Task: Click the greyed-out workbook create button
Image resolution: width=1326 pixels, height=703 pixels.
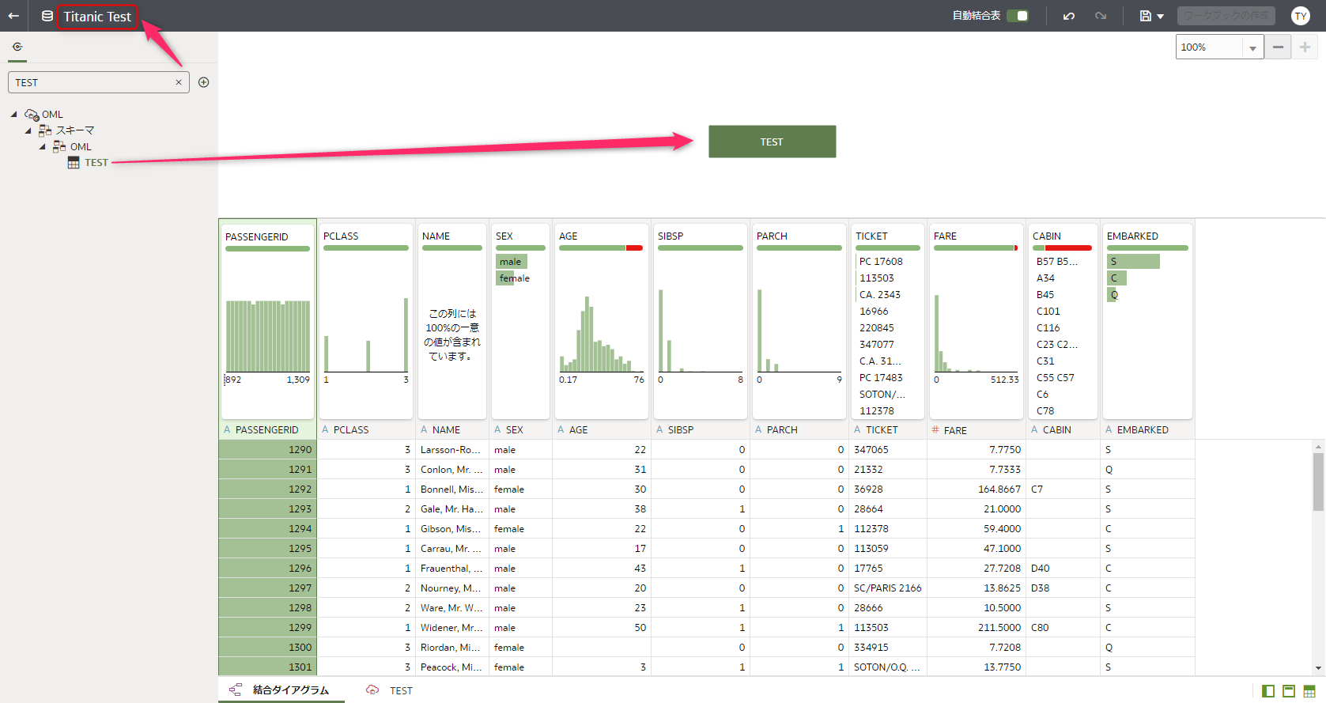Action: pos(1226,16)
